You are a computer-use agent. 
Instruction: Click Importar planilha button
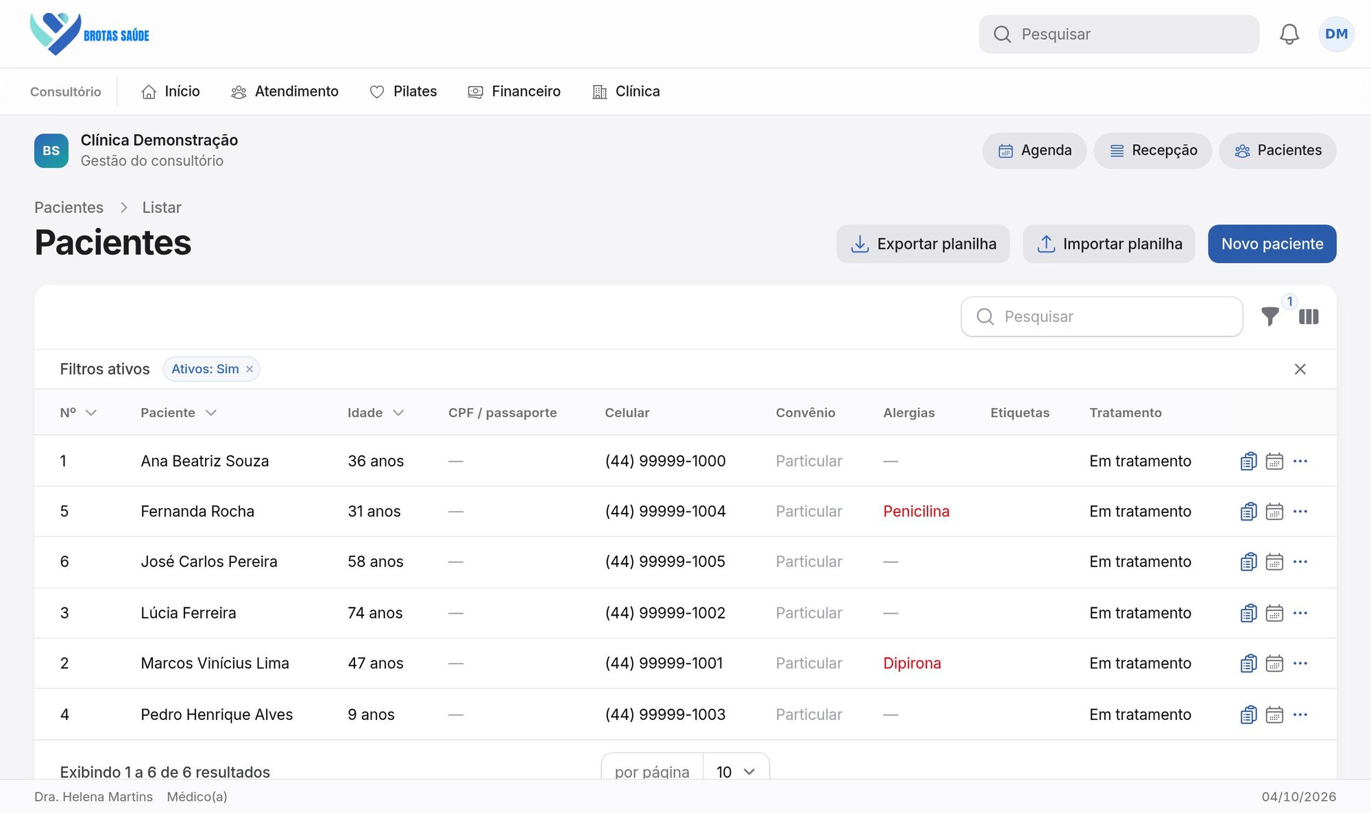tap(1108, 244)
